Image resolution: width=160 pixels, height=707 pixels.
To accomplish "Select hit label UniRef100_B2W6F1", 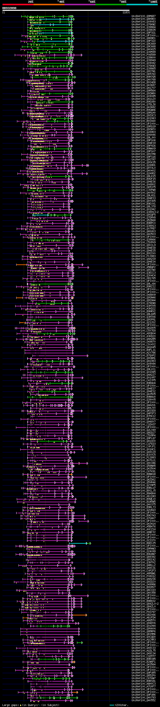I will coord(143,662).
